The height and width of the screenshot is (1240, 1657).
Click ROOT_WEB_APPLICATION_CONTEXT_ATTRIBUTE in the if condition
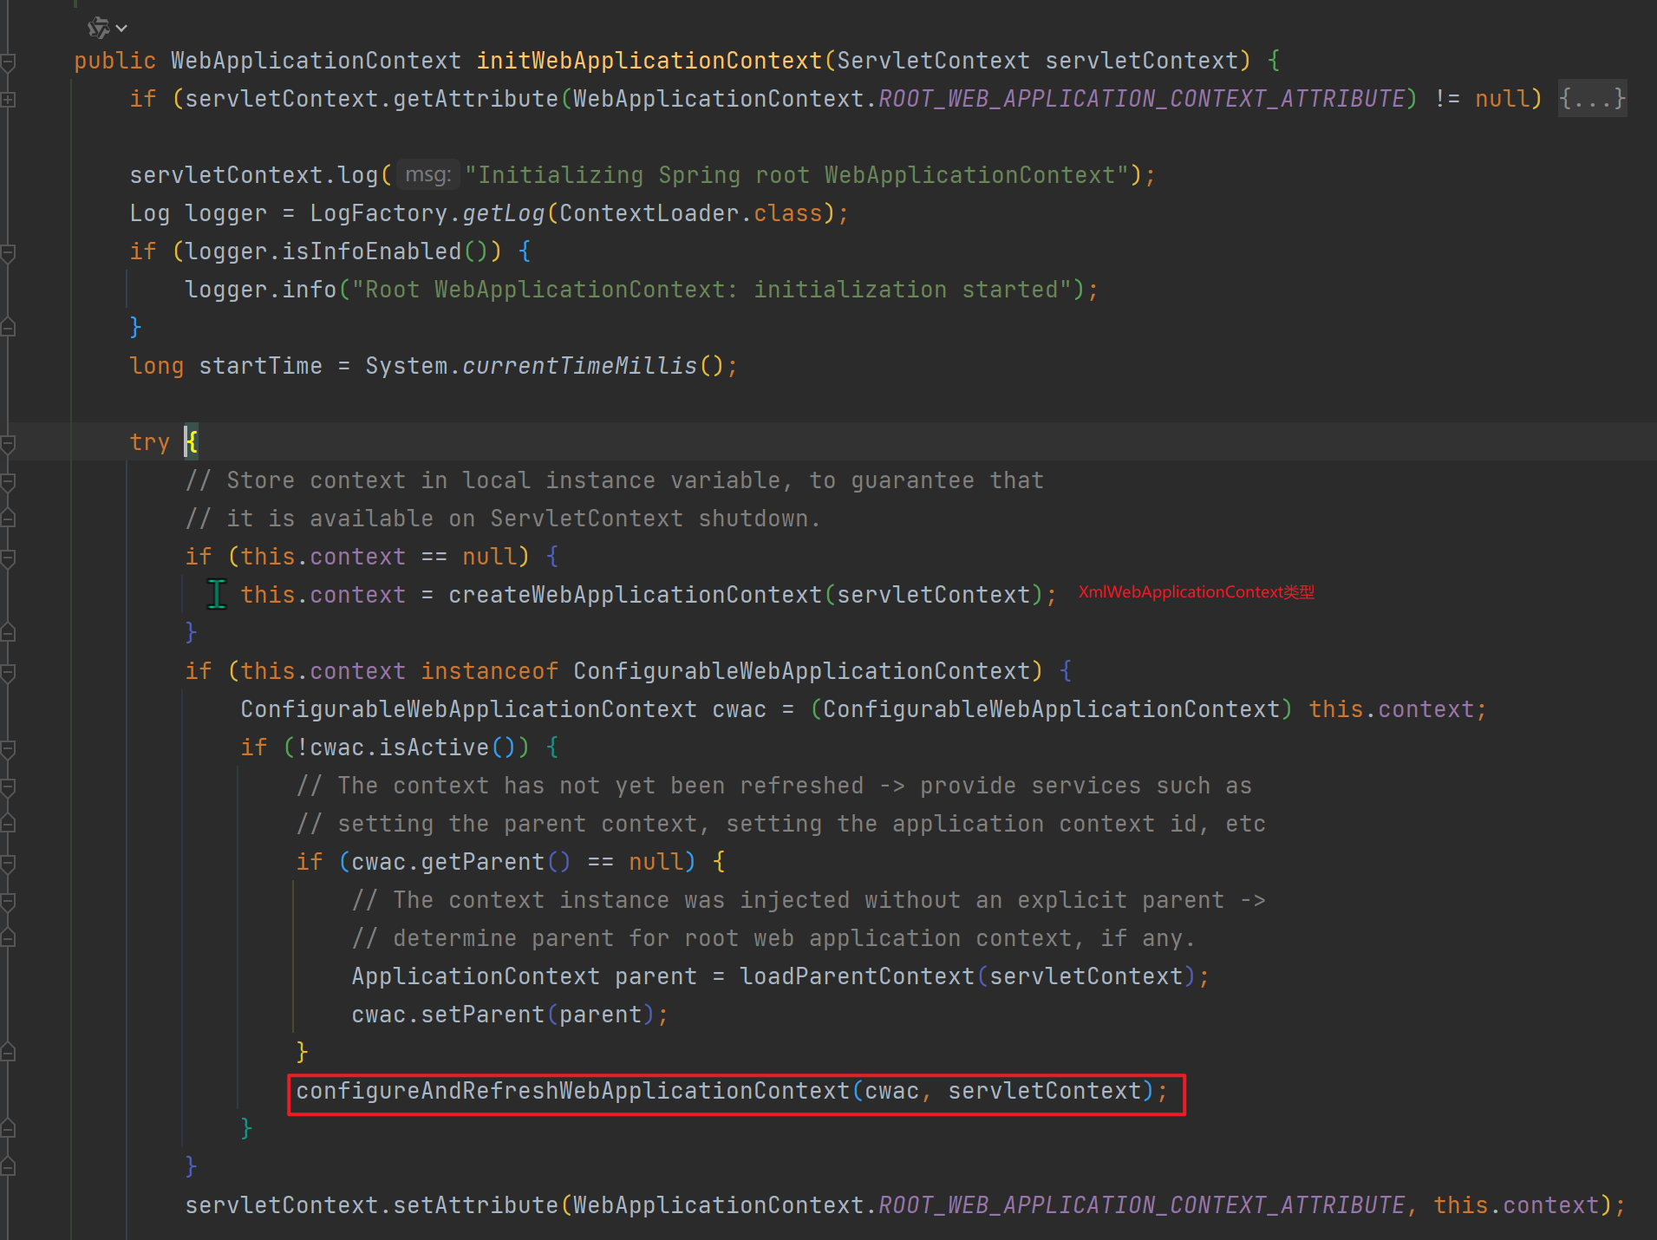(1142, 99)
